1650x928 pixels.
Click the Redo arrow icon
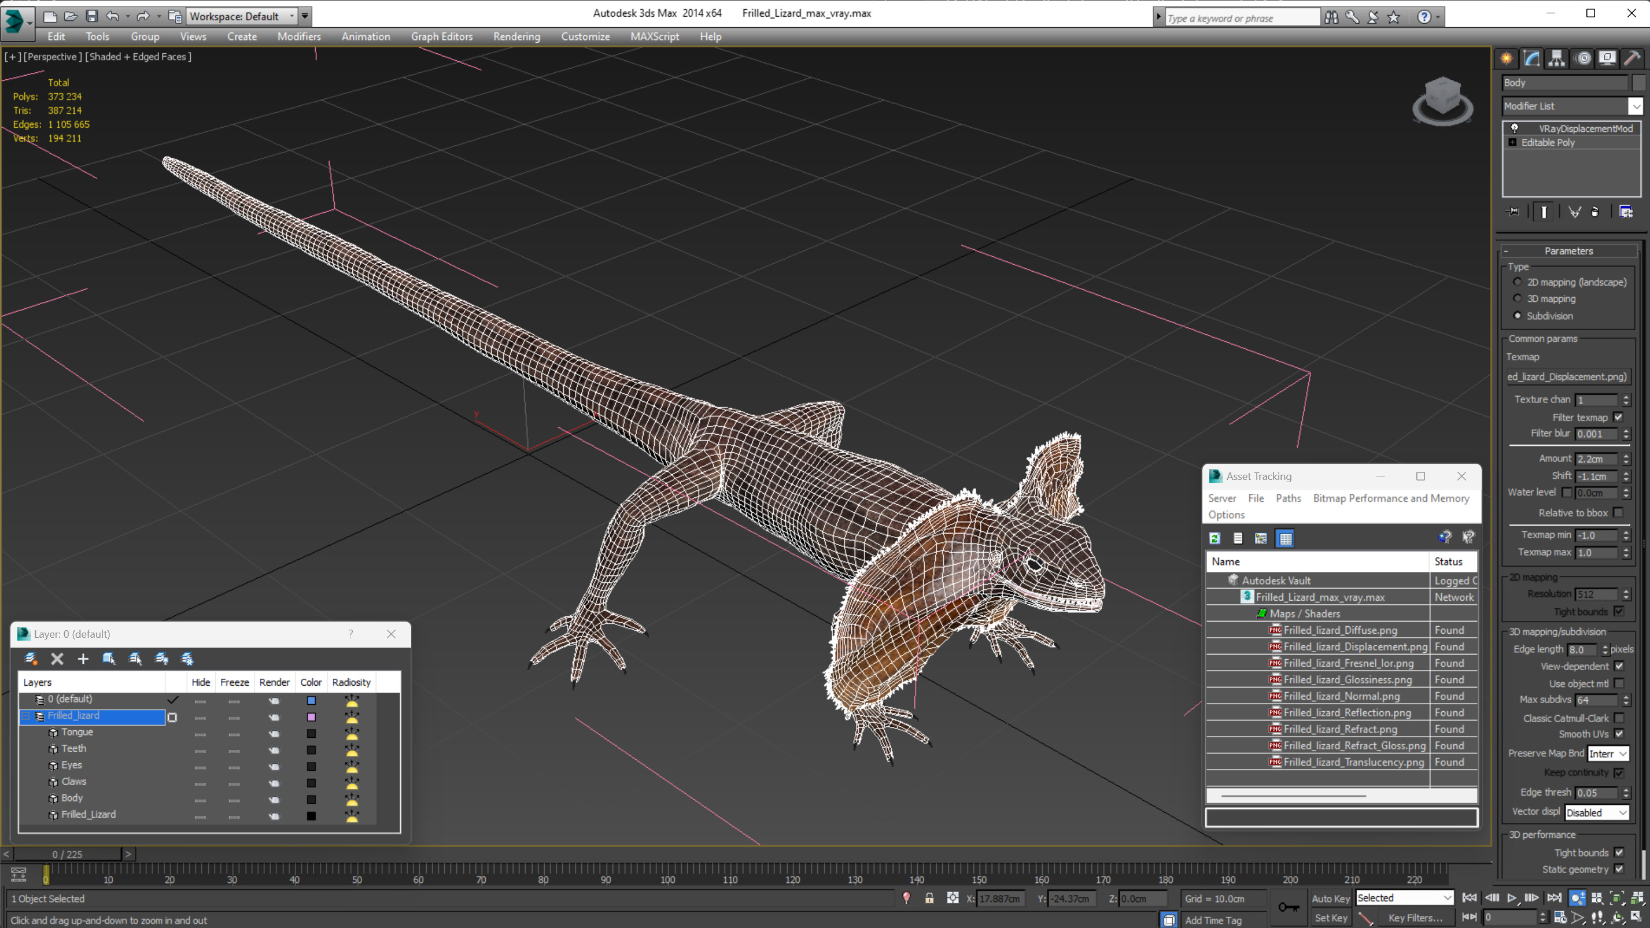[x=143, y=16]
